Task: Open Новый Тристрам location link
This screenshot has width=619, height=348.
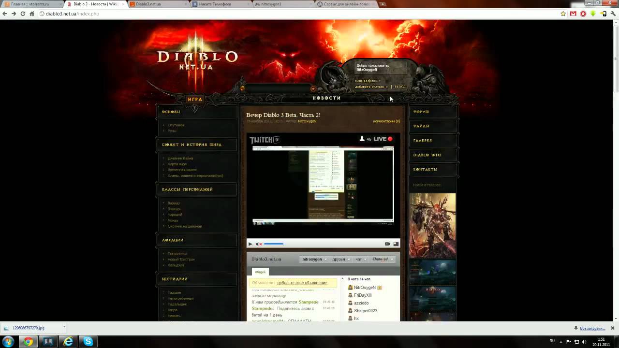Action: tap(181, 260)
